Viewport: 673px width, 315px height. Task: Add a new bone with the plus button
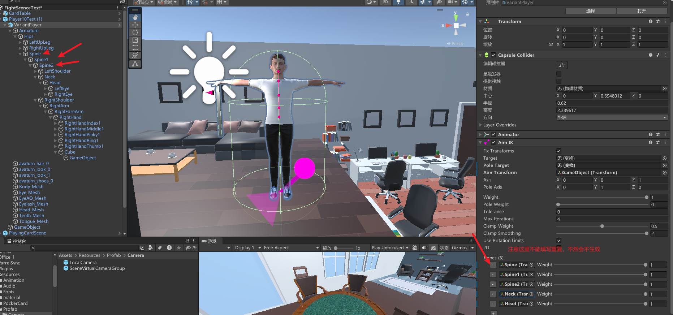pos(493,313)
